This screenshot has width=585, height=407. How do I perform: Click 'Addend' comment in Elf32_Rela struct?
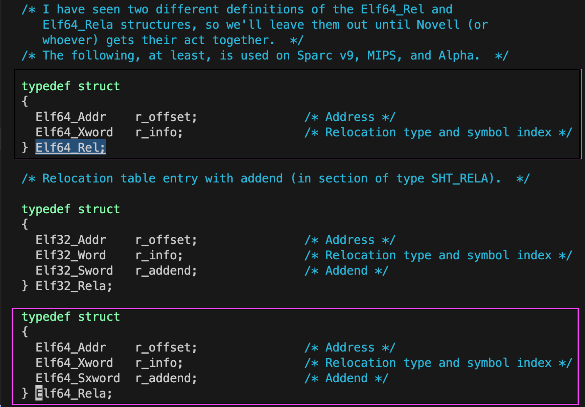coord(347,270)
